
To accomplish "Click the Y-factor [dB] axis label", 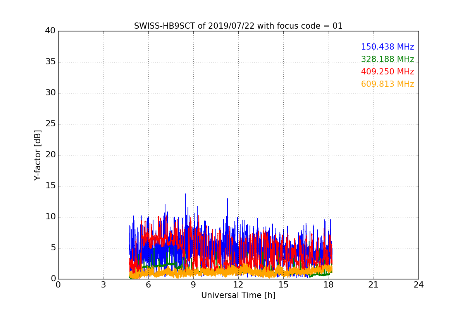I will point(38,155).
